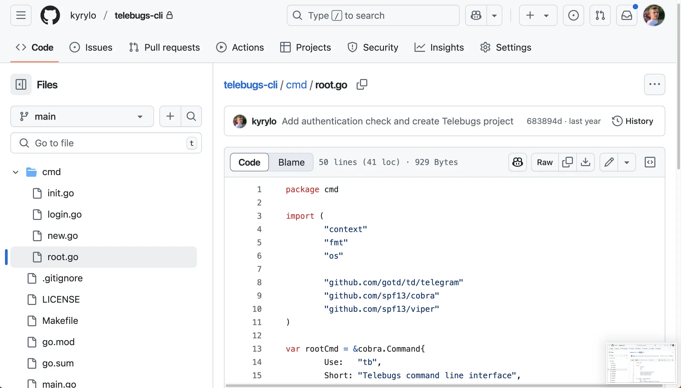Open the user profile avatar menu

click(654, 15)
